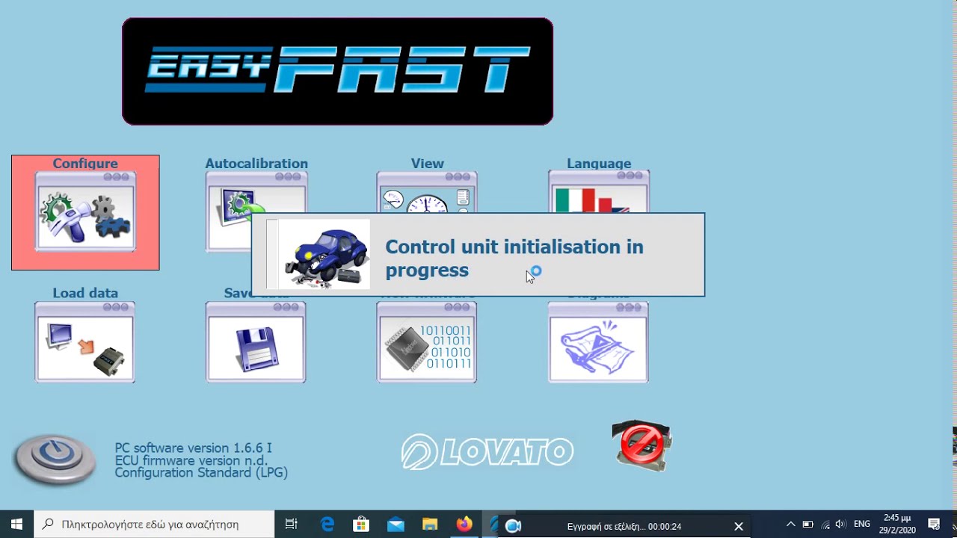
Task: Open Microsoft Store from the taskbar
Action: [x=361, y=525]
